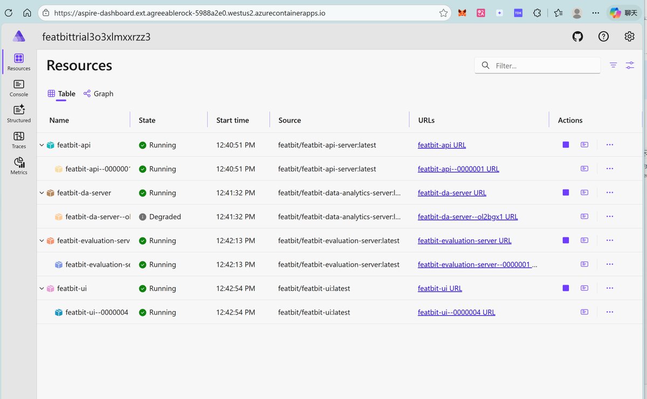This screenshot has height=399, width=647.
Task: Open the GitHub repository icon
Action: click(x=577, y=36)
